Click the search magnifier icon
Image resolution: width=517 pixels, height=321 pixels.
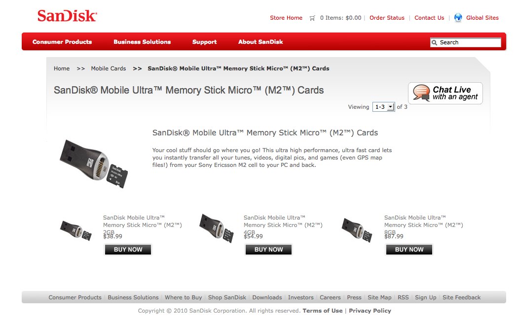pos(435,42)
